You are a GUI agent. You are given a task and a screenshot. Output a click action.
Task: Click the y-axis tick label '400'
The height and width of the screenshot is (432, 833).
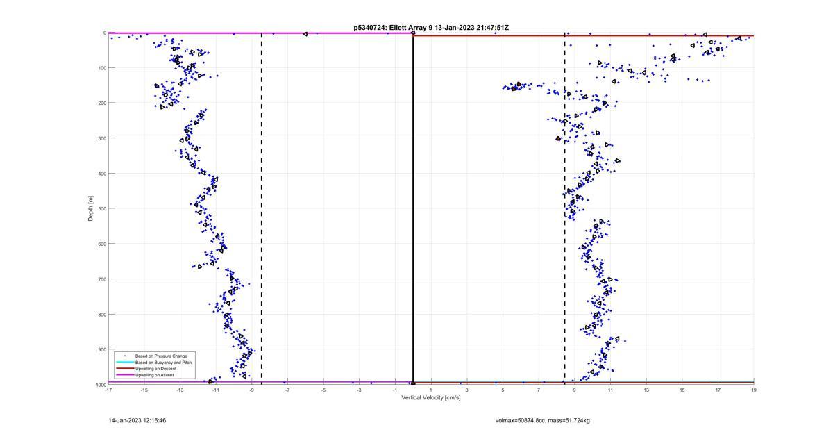[102, 174]
